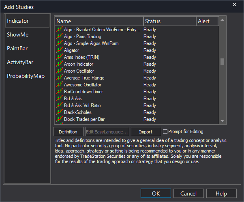Select the Indicator study type

pos(27,21)
